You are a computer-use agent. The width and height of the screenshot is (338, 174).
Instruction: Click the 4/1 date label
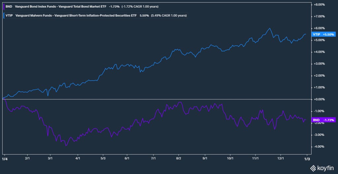click(x=78, y=158)
